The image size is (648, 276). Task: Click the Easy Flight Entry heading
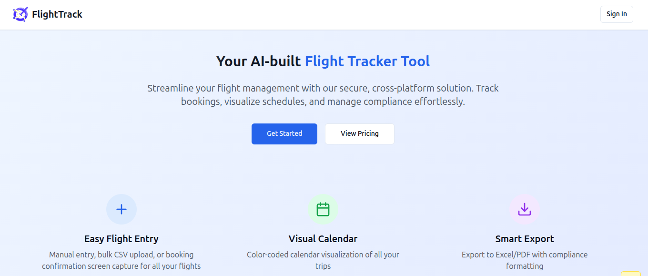click(121, 239)
